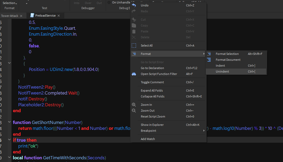
Task: Click the binoculars Script Function Filter icon
Action: 134,74
